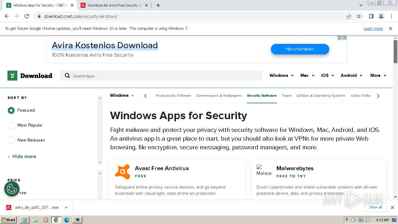Click the Learn more link in update notice

click(373, 28)
